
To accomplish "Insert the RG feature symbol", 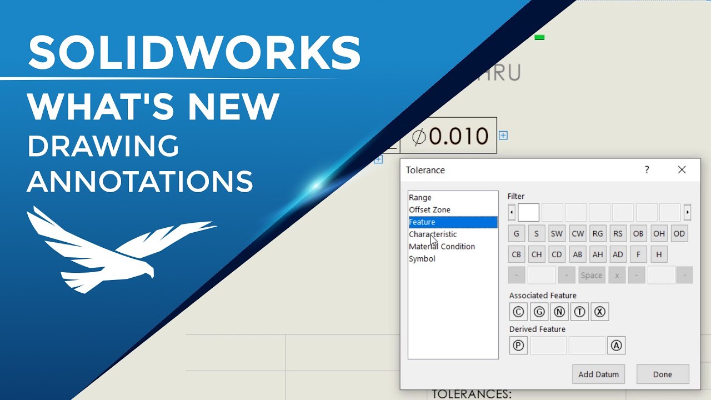I will 598,234.
